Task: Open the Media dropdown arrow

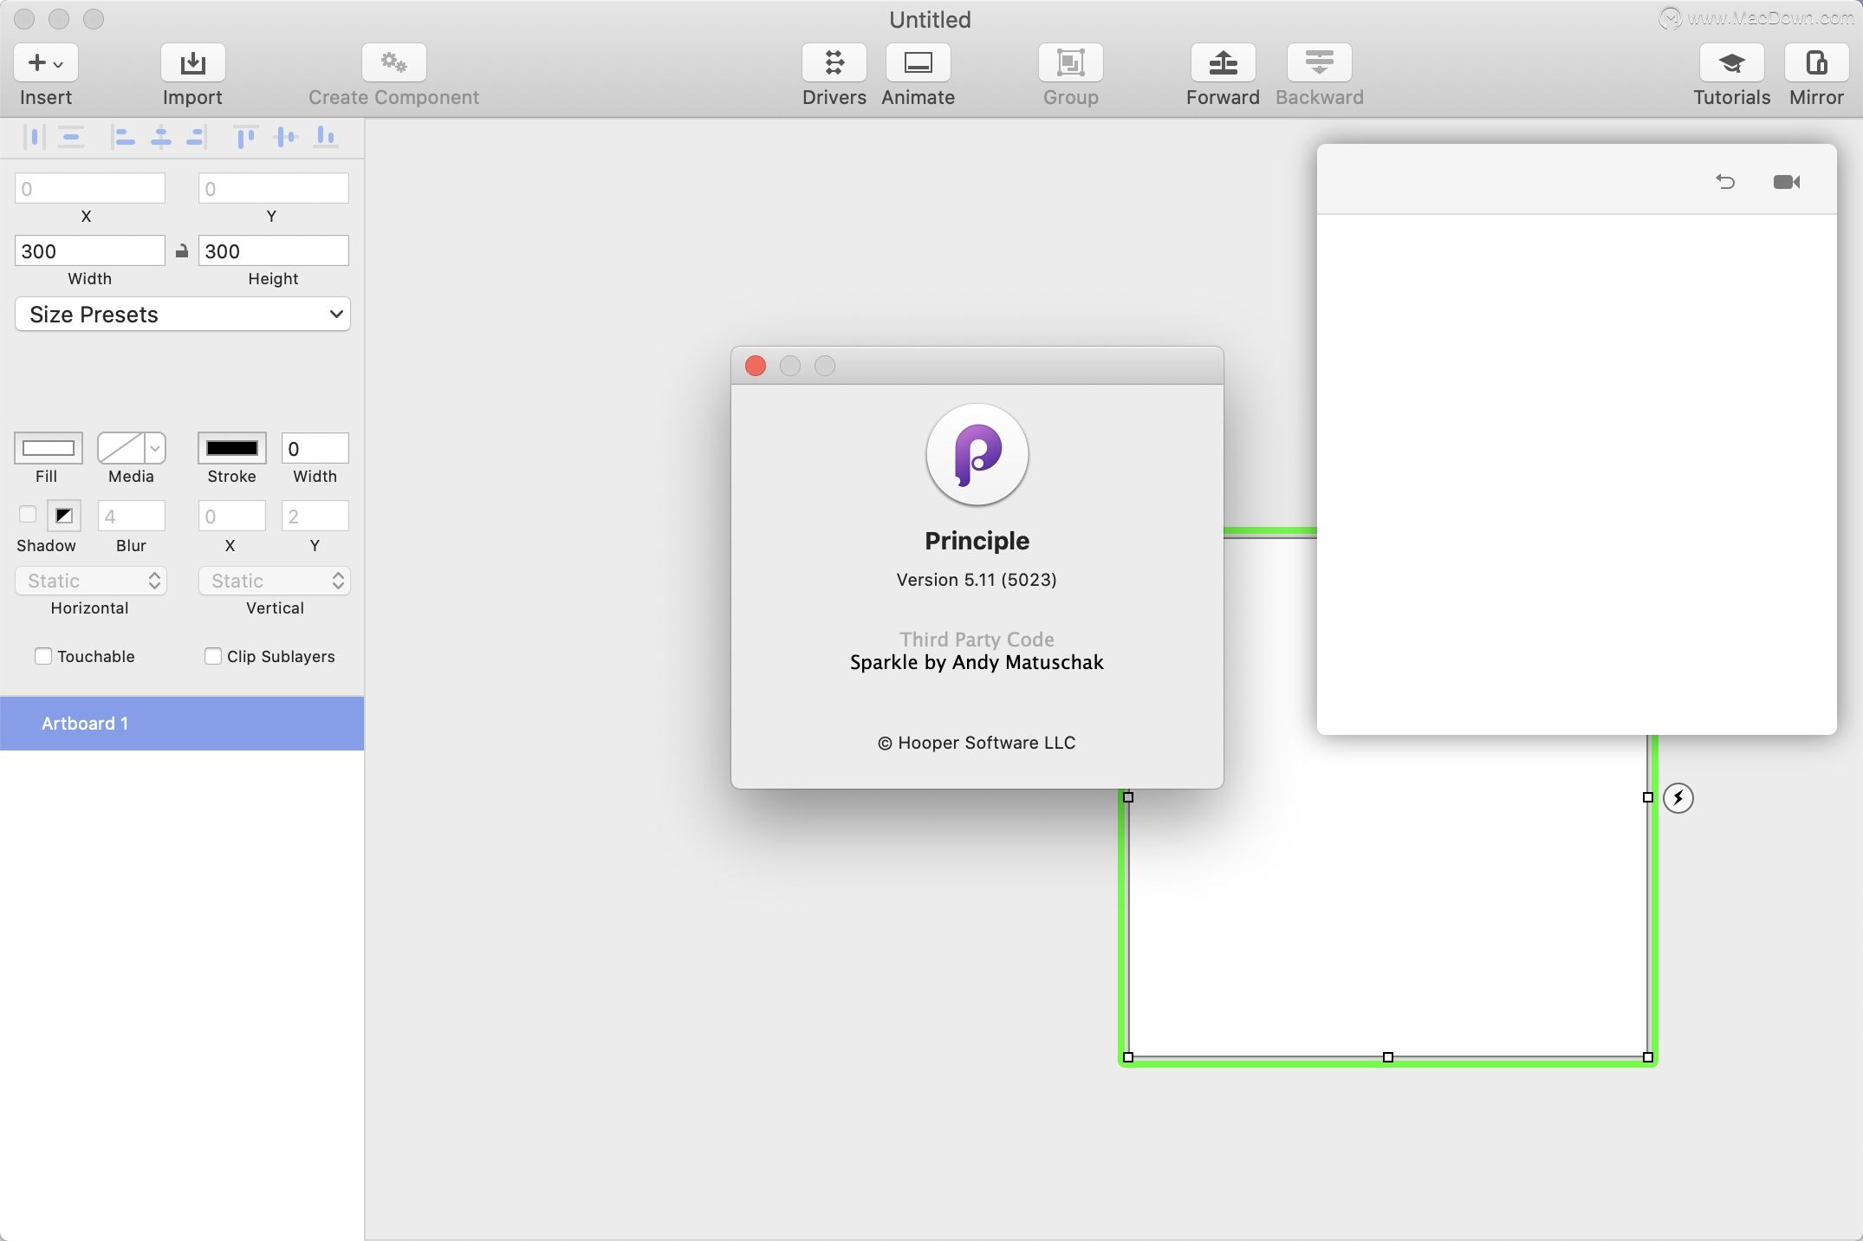Action: coord(155,448)
